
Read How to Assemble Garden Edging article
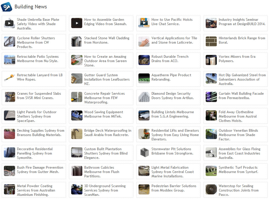coord(106,22)
